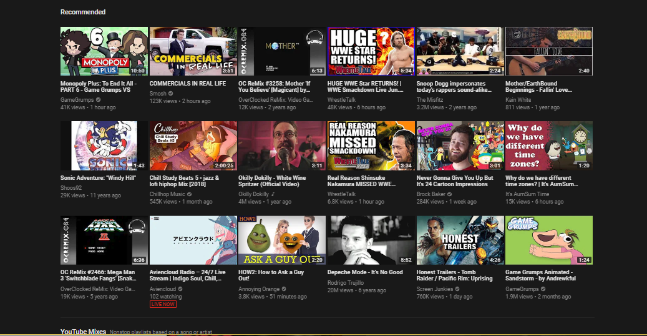Image resolution: width=647 pixels, height=336 pixels.
Task: Click the red LIVE NOW badge
Action: [x=163, y=304]
